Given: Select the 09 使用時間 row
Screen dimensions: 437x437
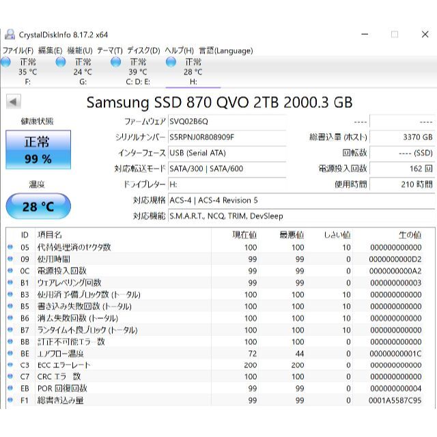Looking at the screenshot, I should pos(214,259).
